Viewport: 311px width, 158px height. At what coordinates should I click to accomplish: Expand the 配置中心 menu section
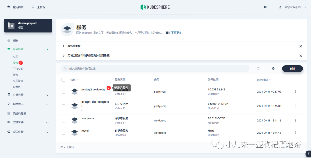[x=48, y=104]
